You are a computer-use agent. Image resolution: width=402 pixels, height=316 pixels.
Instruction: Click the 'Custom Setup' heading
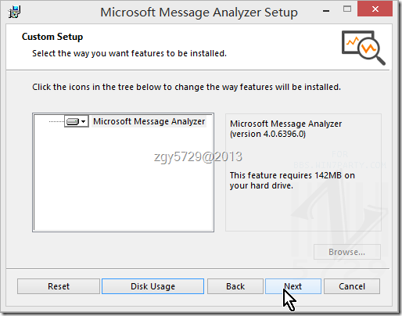coord(52,37)
